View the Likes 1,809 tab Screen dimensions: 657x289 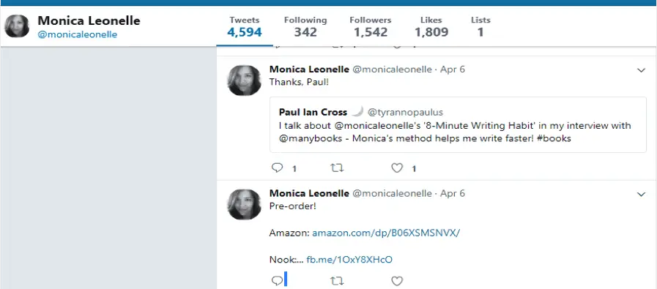pos(431,26)
